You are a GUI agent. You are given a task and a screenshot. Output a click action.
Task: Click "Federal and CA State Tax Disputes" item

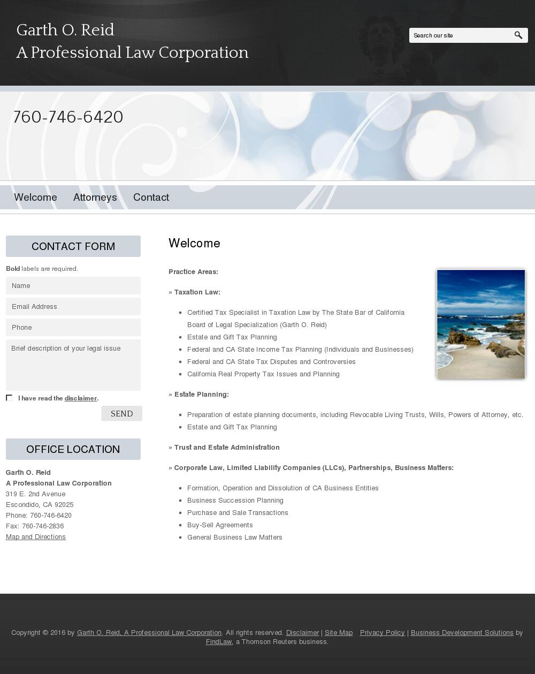pyautogui.click(x=271, y=362)
